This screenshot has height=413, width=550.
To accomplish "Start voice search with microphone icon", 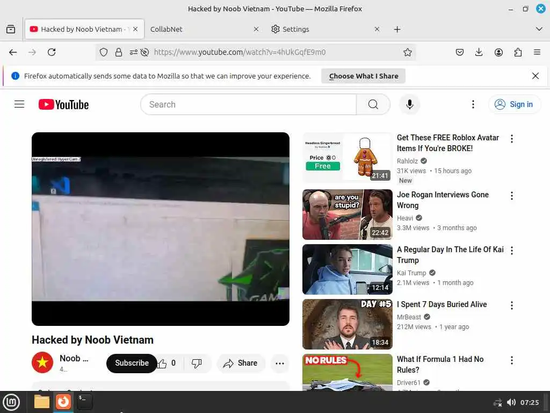I will [409, 104].
